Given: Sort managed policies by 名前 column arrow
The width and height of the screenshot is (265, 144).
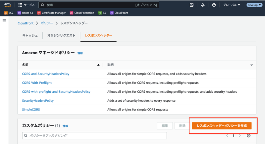Looking at the screenshot, I should pyautogui.click(x=98, y=65).
